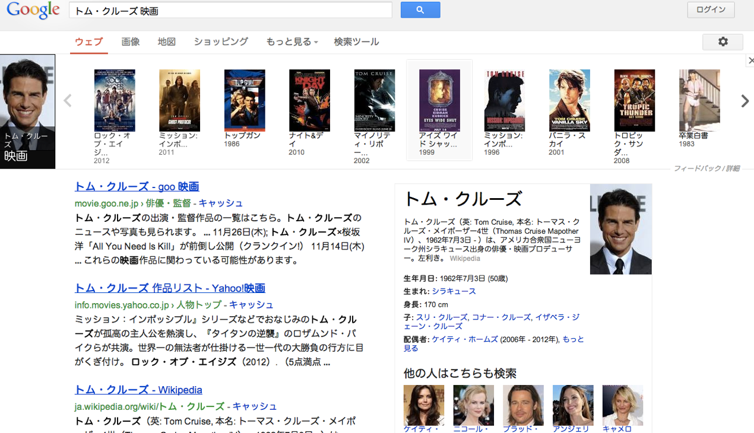Switch to the ウェブ tab
Image resolution: width=754 pixels, height=433 pixels.
point(89,42)
